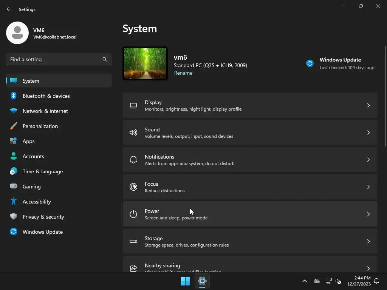Click the VM6 user avatar icon
Viewport: 387px width, 290px height.
point(17,33)
